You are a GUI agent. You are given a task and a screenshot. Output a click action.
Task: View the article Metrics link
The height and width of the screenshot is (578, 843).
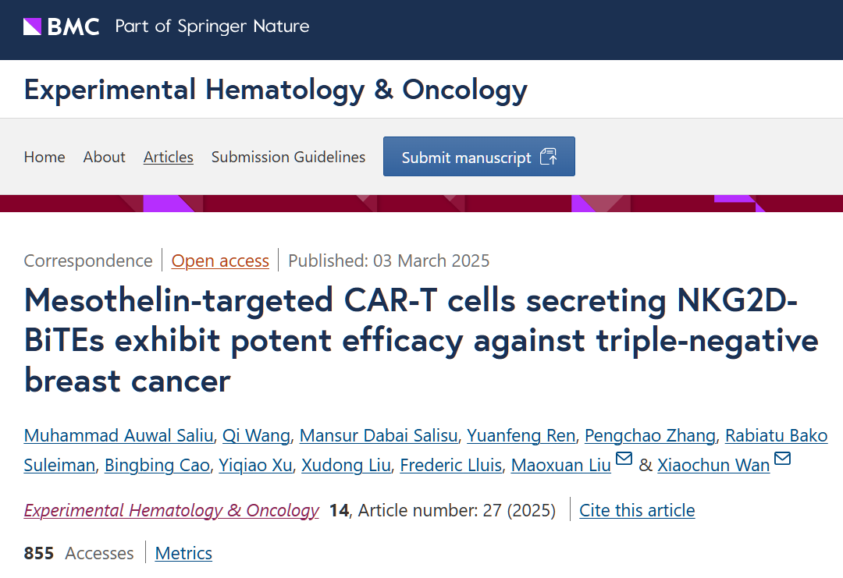click(x=183, y=553)
